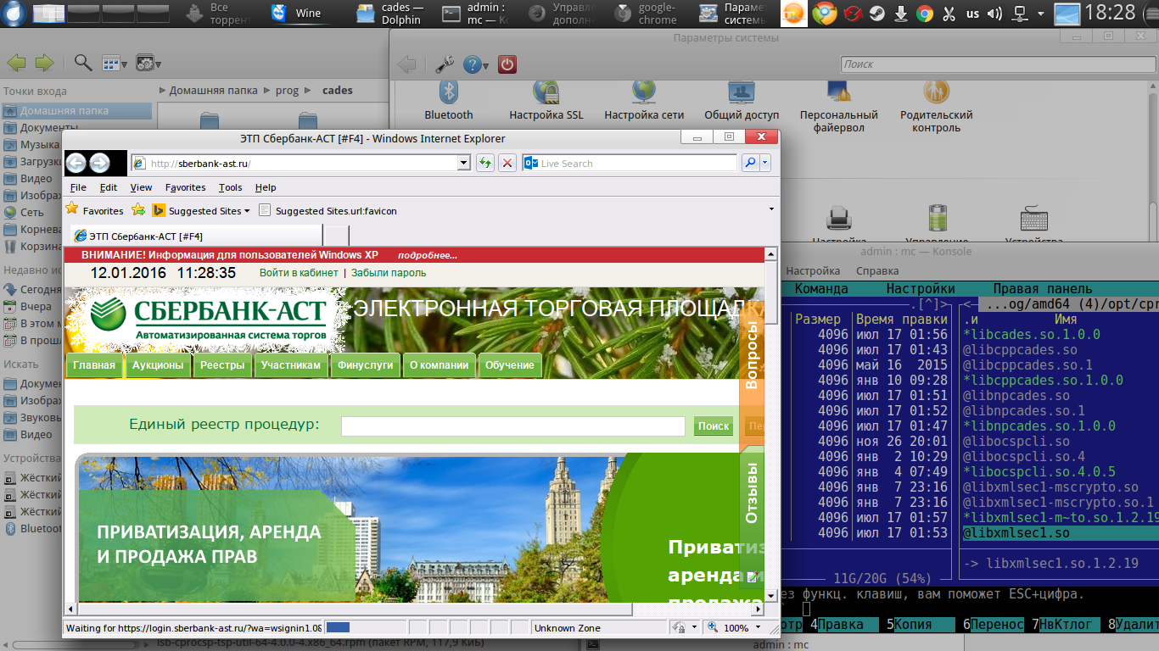This screenshot has height=651, width=1159.
Task: Click the Единый реестр процедур search field
Action: (x=513, y=426)
